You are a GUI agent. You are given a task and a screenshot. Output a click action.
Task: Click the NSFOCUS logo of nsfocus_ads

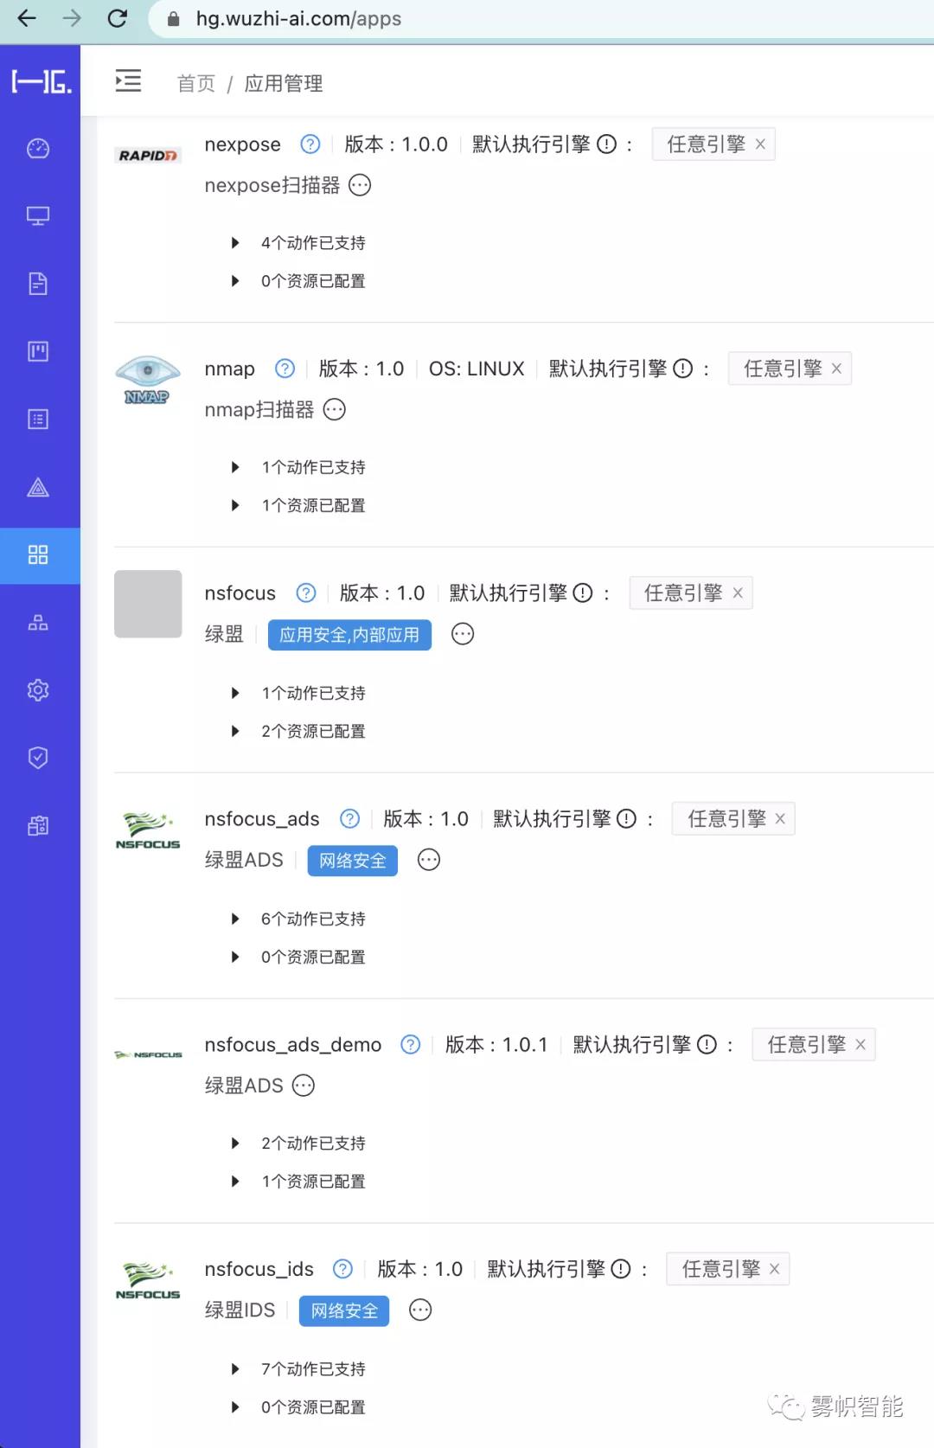pos(148,830)
